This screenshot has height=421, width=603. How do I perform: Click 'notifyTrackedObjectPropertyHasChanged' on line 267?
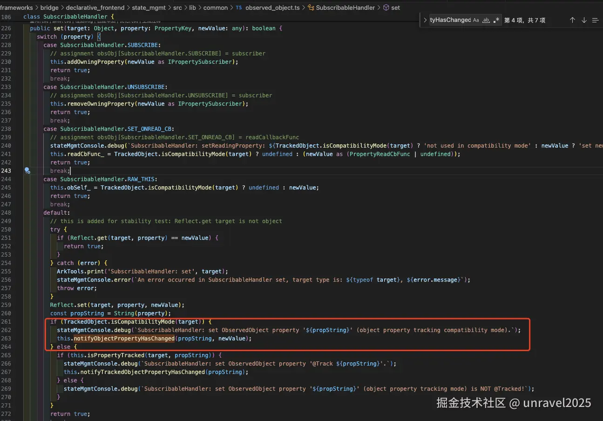(142, 372)
